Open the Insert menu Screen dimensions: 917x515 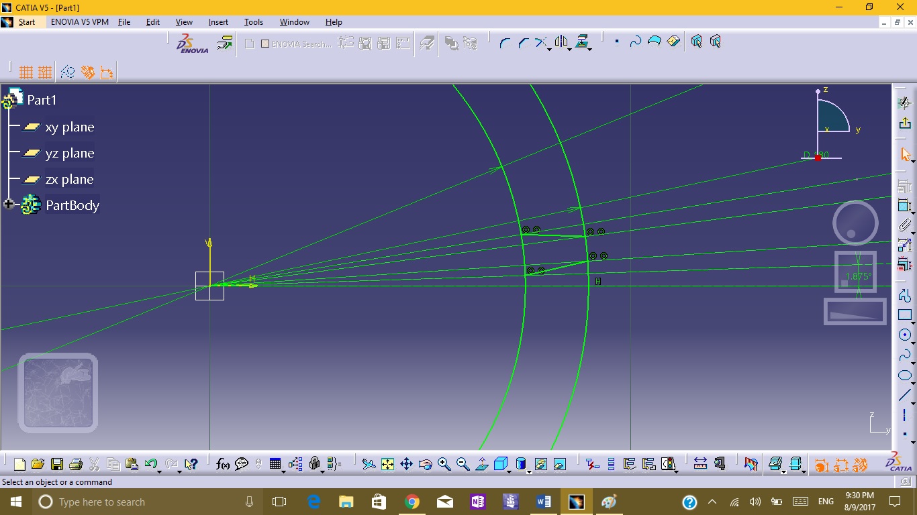[218, 22]
